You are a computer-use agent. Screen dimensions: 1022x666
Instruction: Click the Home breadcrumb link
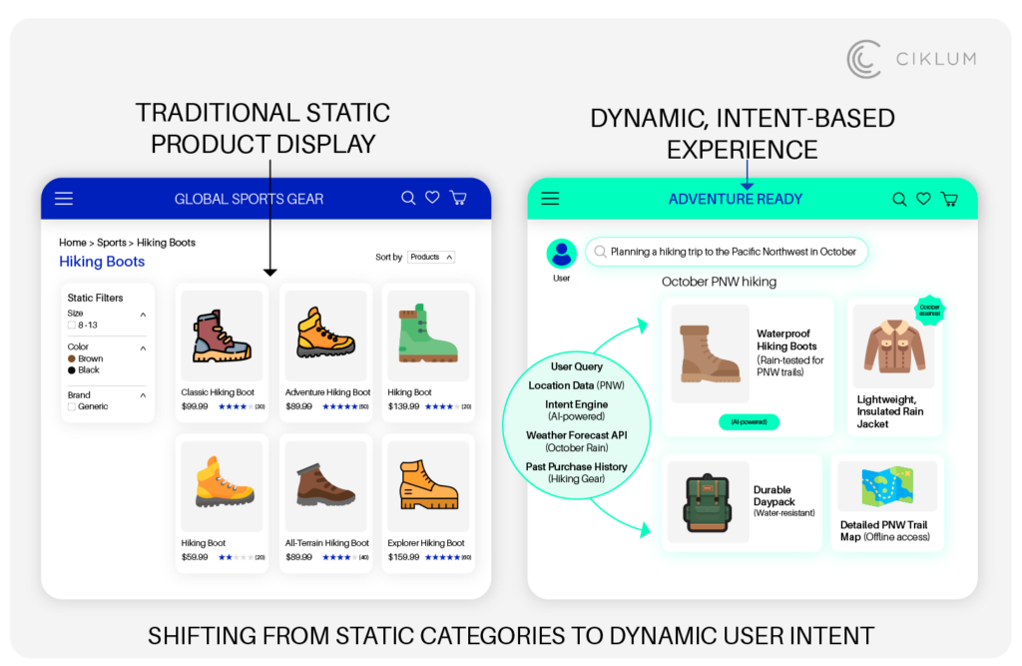pos(72,243)
